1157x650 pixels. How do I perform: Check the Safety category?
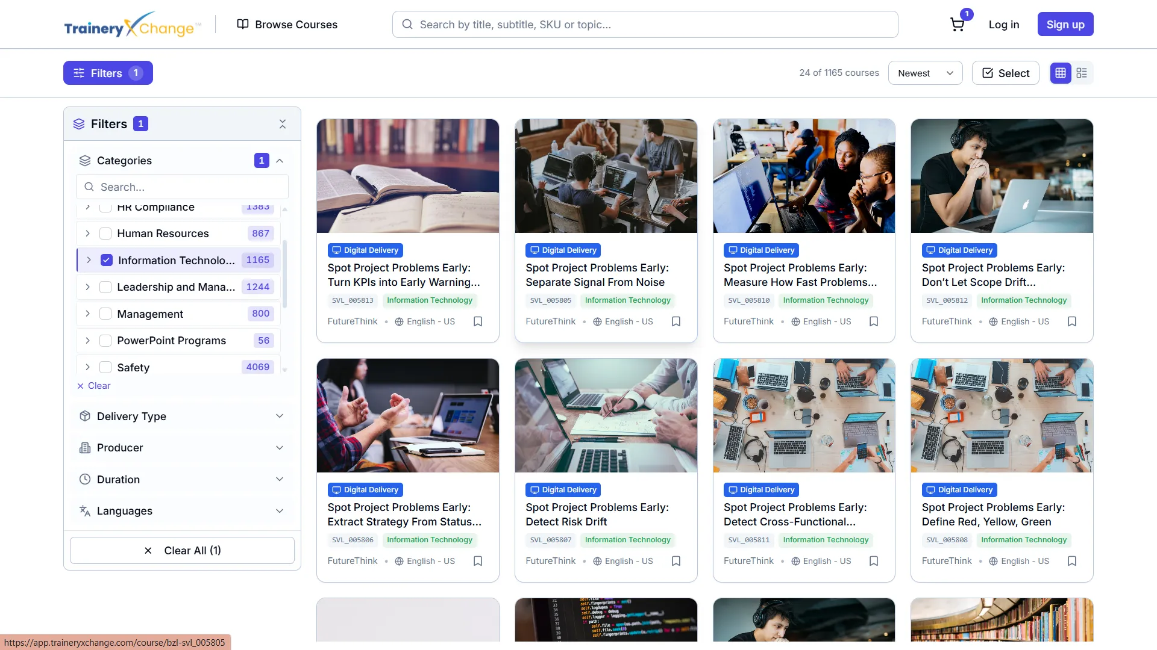[105, 367]
